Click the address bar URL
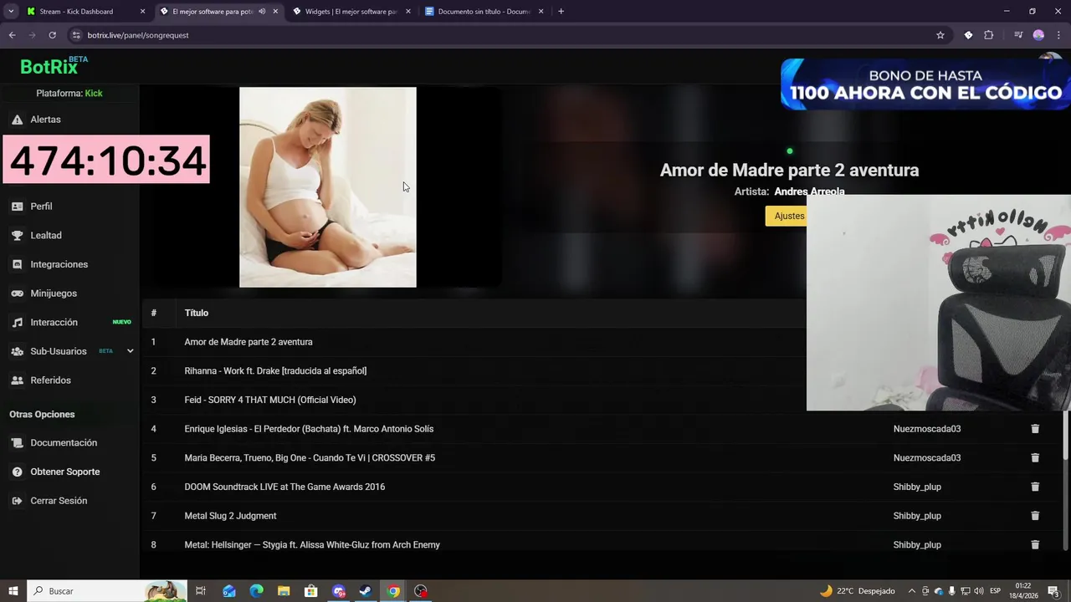This screenshot has height=602, width=1071. click(138, 35)
